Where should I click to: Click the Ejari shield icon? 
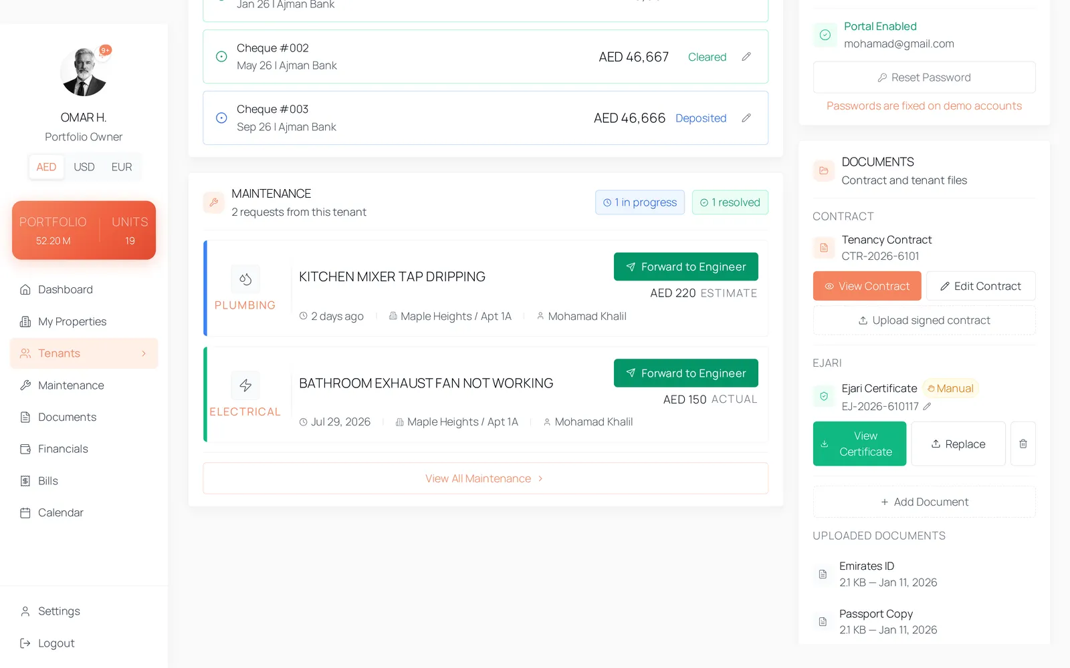pyautogui.click(x=824, y=396)
